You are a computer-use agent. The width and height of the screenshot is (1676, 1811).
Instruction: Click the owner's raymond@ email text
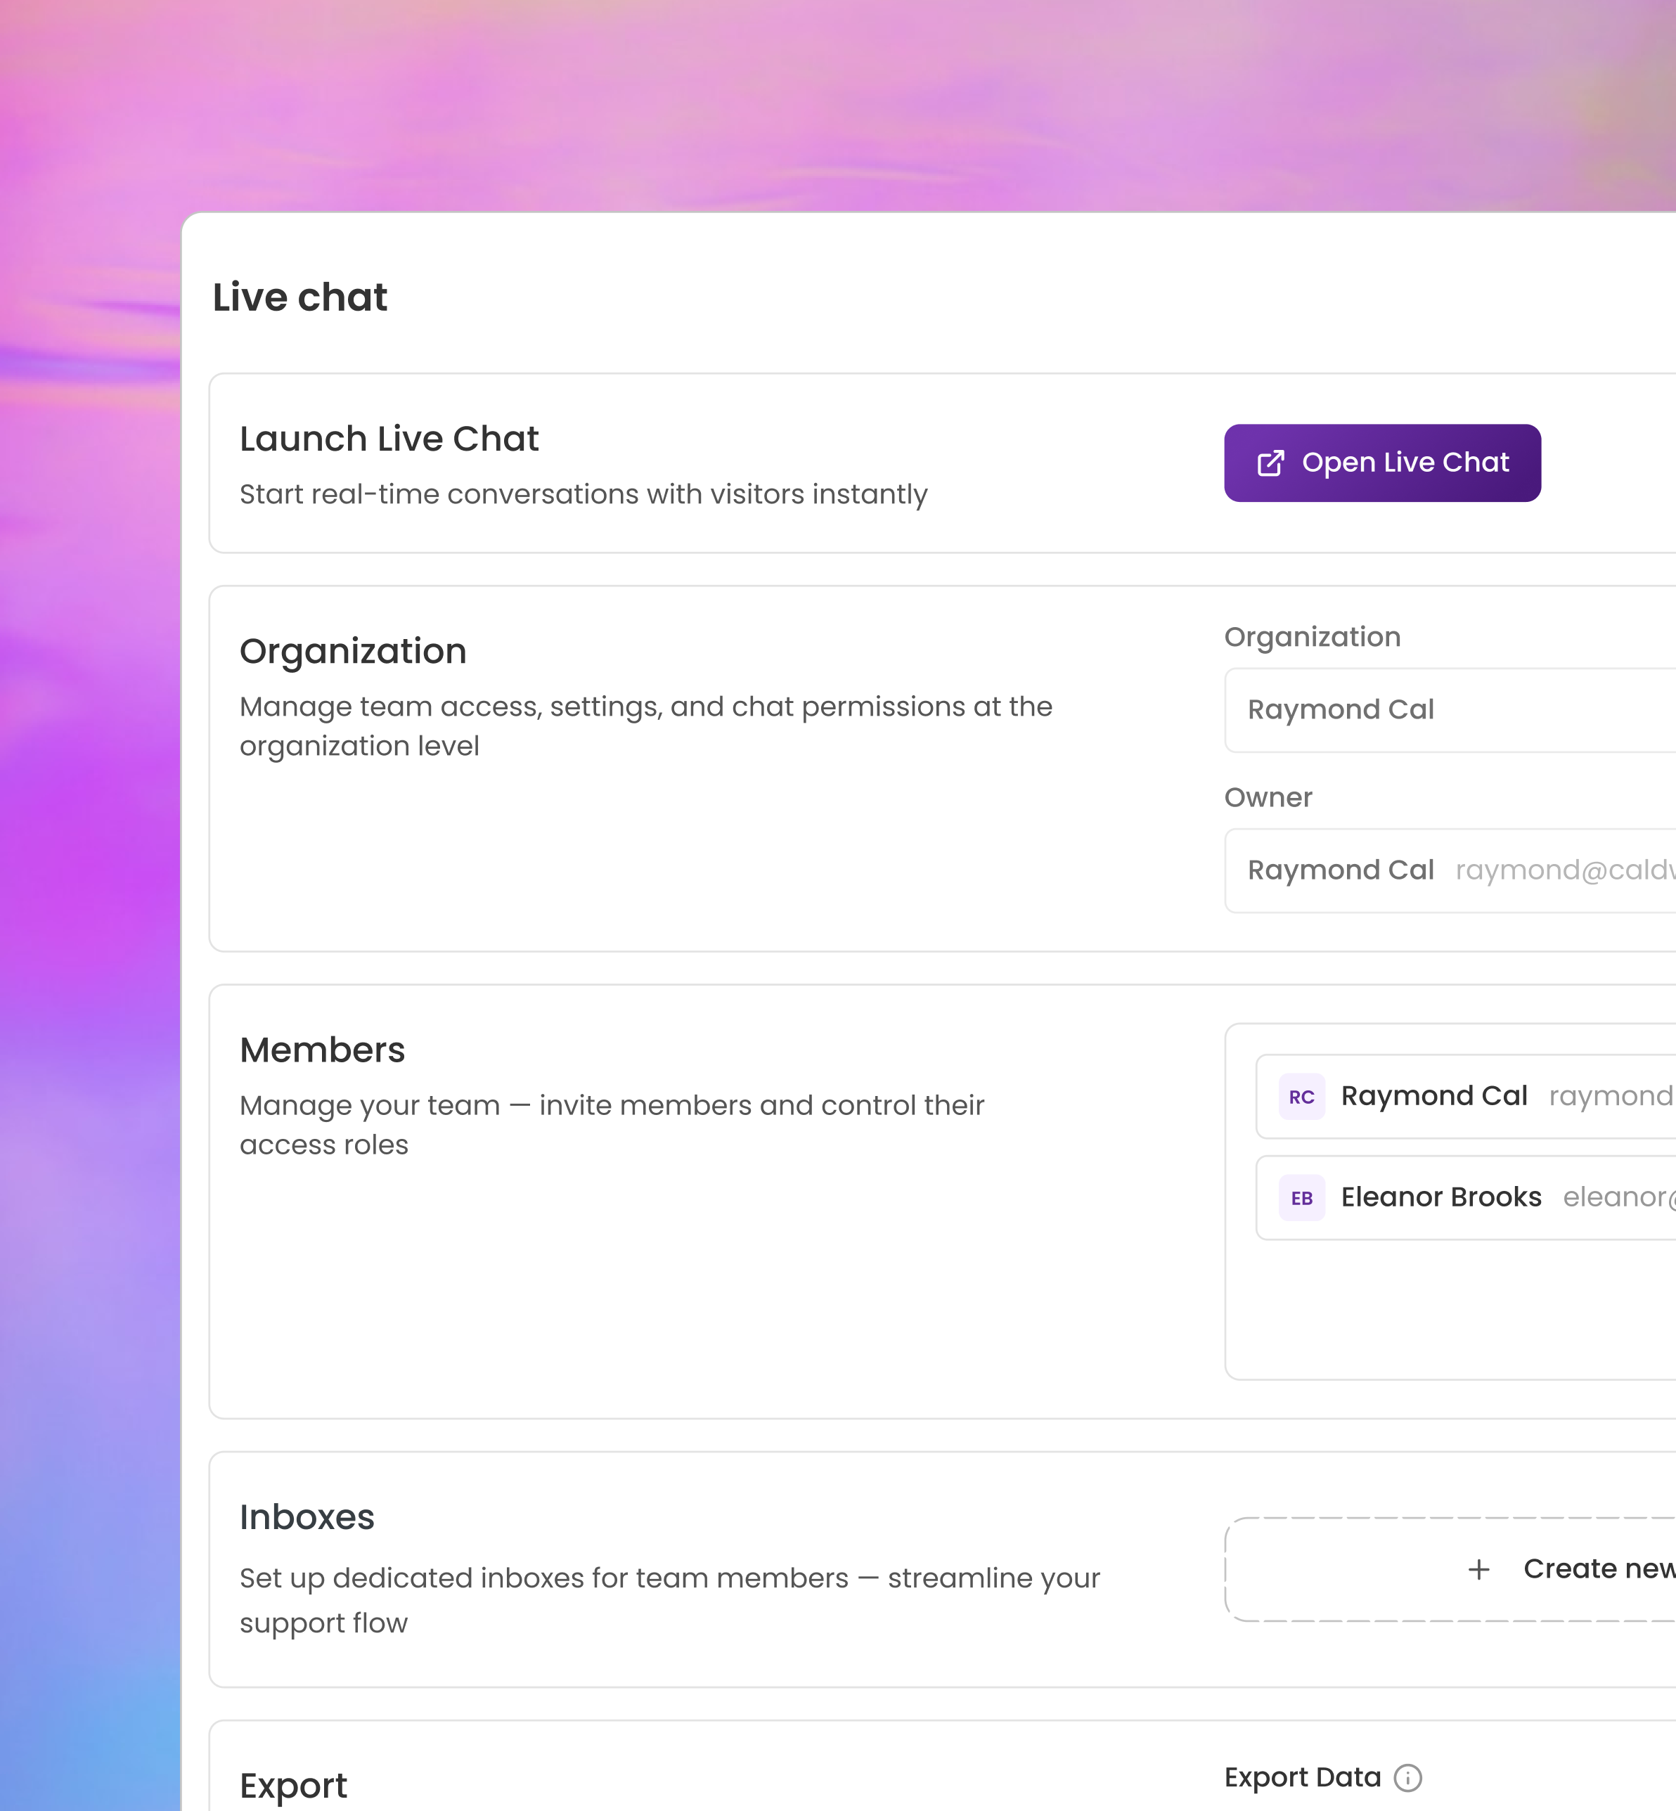click(x=1564, y=870)
